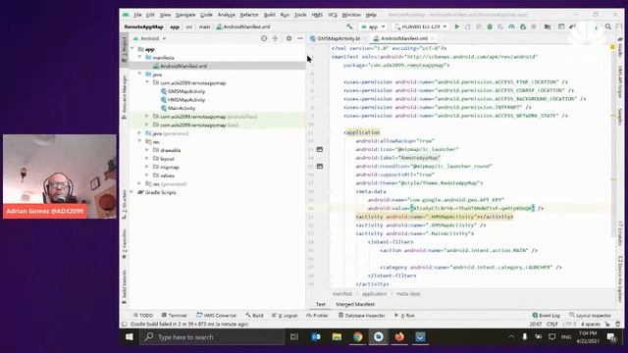
Task: Collapse the manifests folder node
Action: (139, 58)
